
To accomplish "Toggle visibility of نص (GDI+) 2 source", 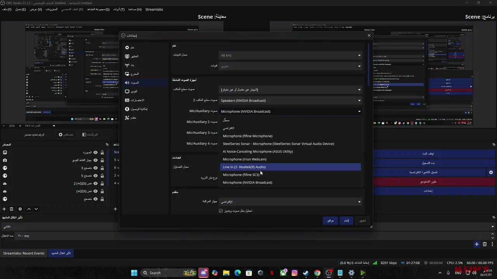I will (x=96, y=183).
